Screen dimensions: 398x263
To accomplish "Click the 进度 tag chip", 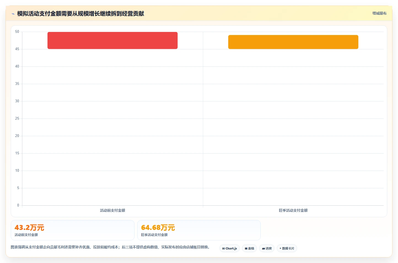I will point(267,248).
